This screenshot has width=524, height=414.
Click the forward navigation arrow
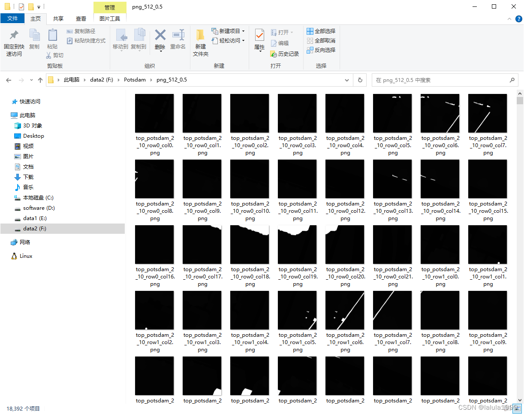point(21,80)
